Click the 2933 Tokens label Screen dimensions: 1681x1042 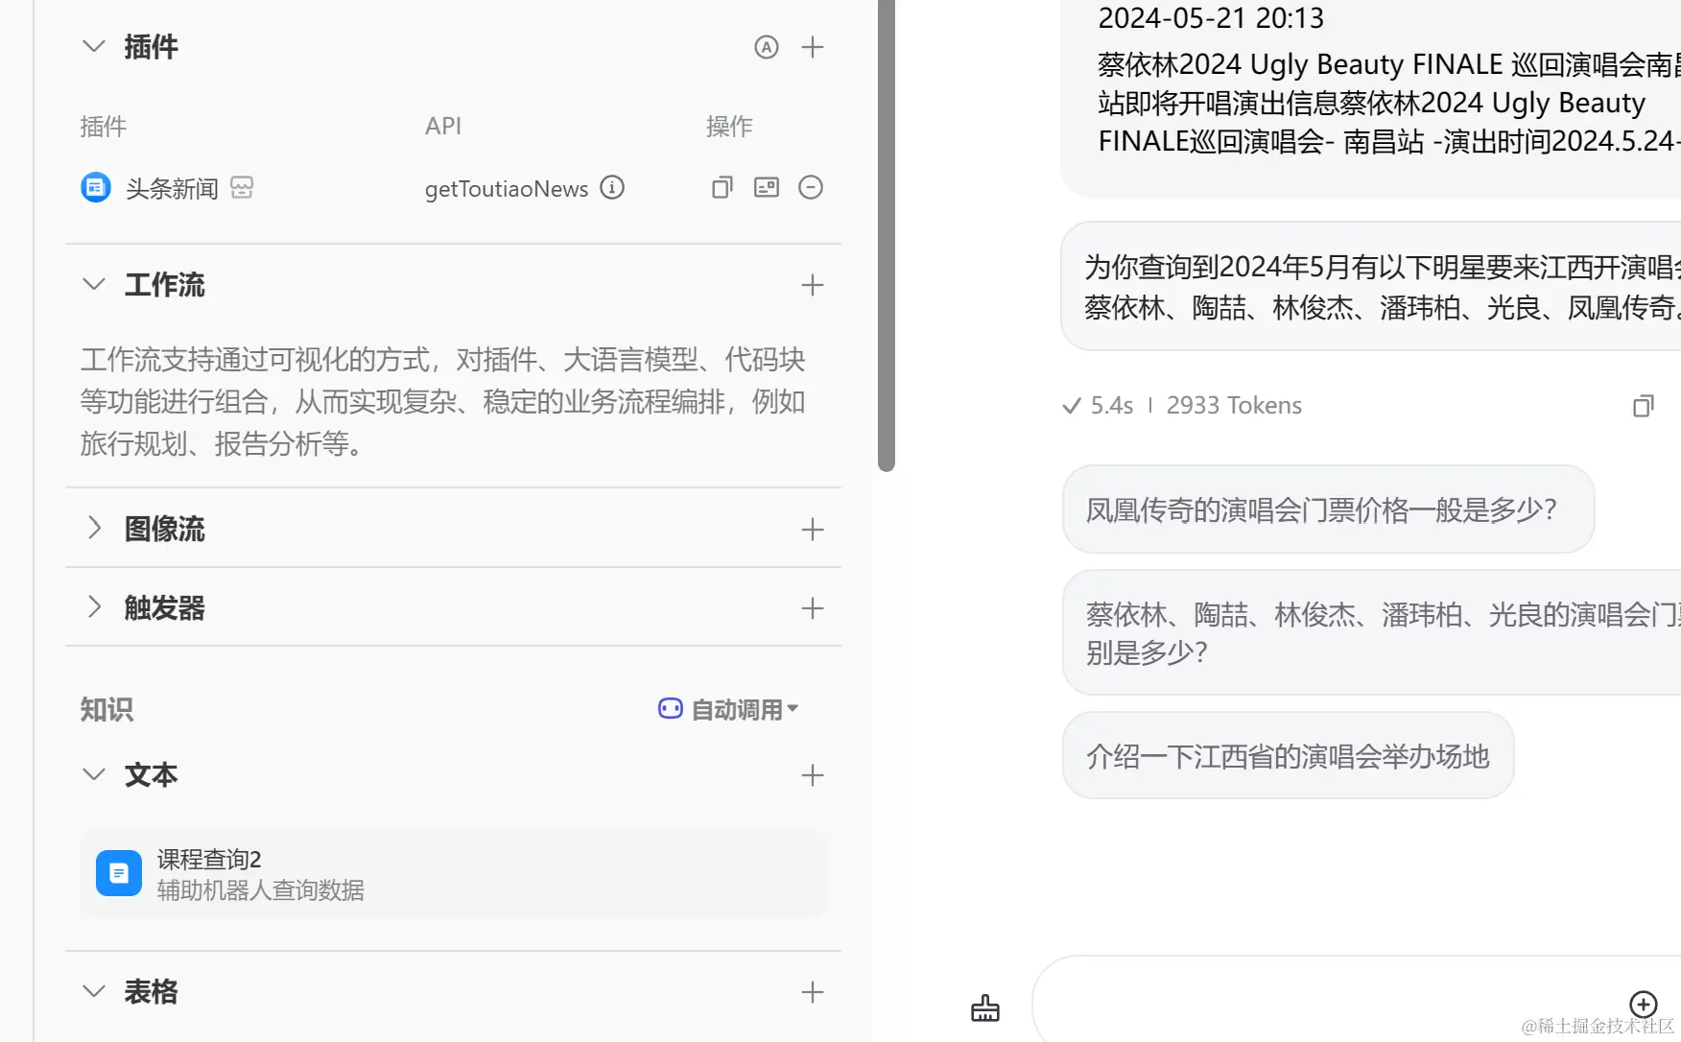1234,406
